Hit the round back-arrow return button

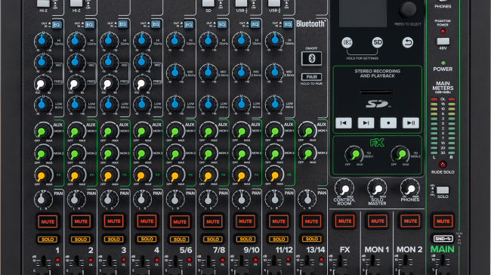click(x=407, y=42)
